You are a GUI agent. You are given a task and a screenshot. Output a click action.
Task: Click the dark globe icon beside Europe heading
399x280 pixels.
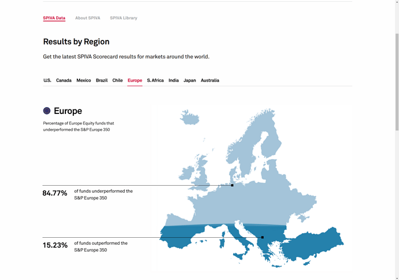coord(47,110)
